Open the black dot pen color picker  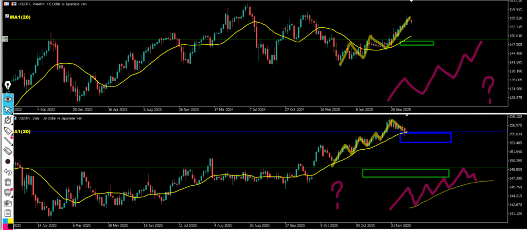pos(8,162)
